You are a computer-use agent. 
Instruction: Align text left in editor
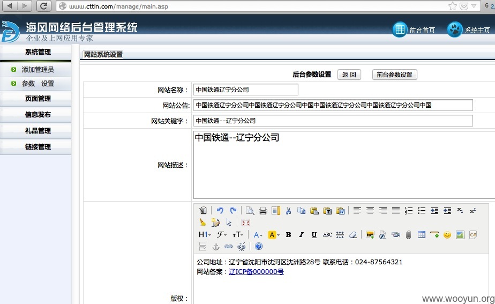(357, 211)
